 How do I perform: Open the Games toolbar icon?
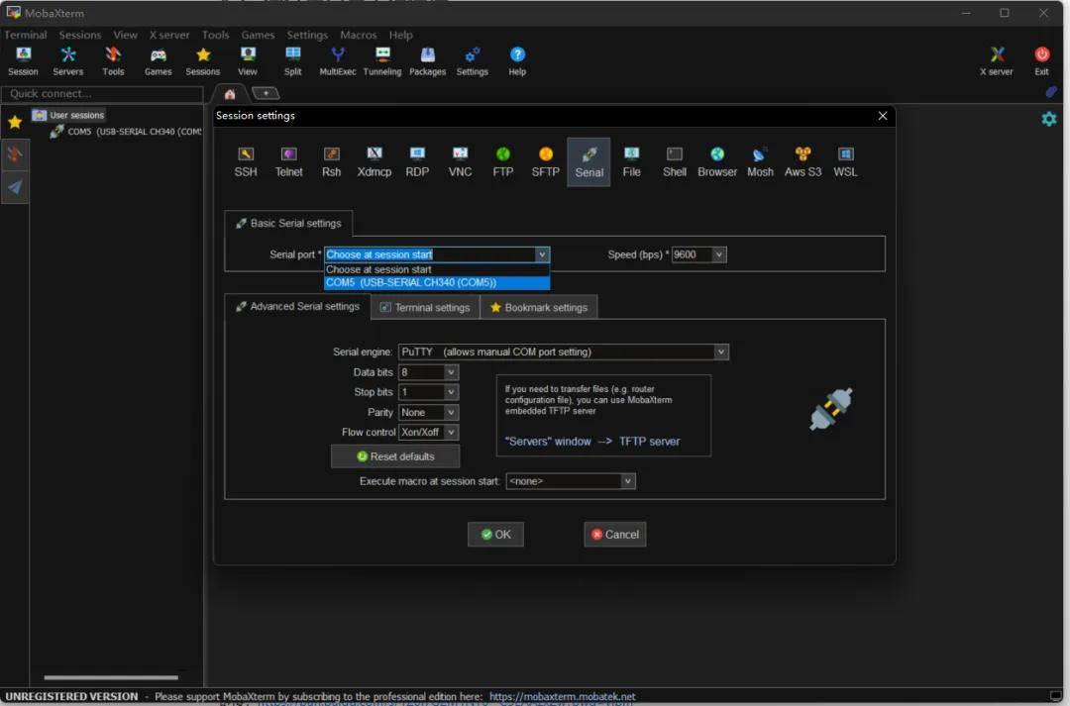pyautogui.click(x=158, y=60)
